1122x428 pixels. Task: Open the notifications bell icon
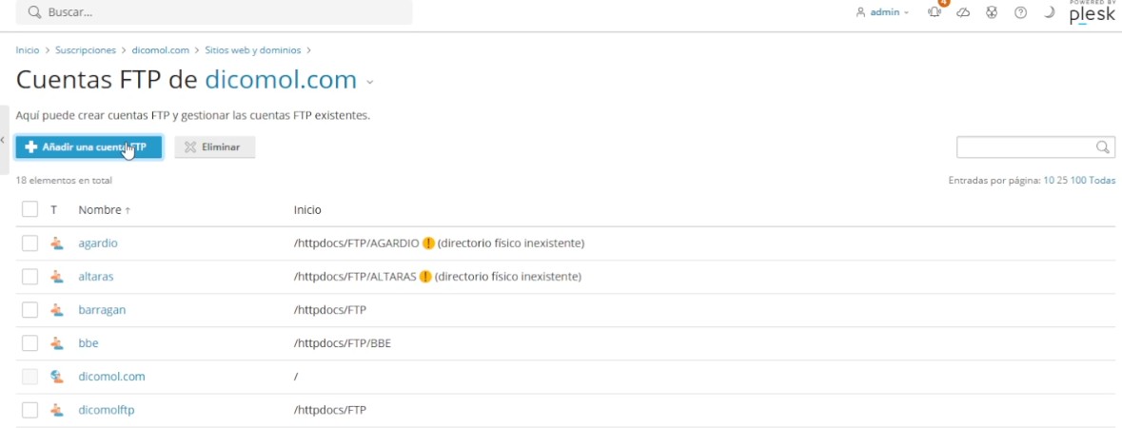935,13
